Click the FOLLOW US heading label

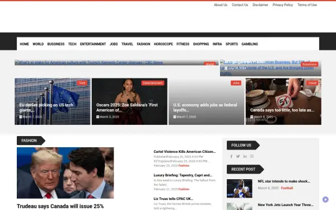pos(243,145)
